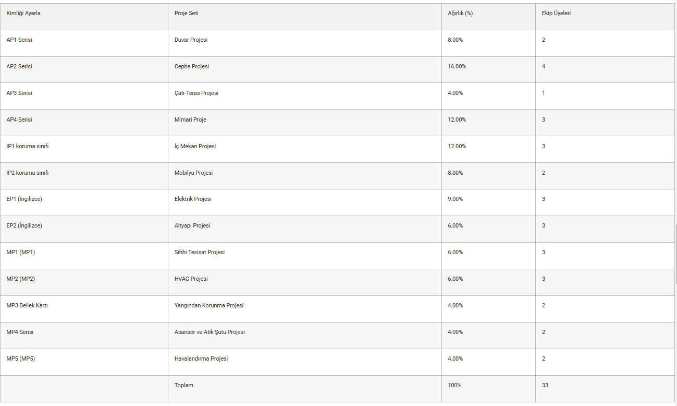Click the İç Mekan Projesi entry
The image size is (677, 406).
(x=195, y=146)
